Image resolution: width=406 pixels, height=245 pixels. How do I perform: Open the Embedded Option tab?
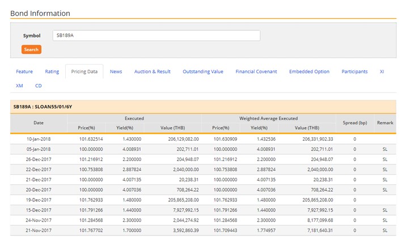pos(309,71)
